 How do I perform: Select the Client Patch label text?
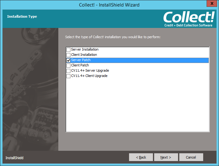coord(80,65)
